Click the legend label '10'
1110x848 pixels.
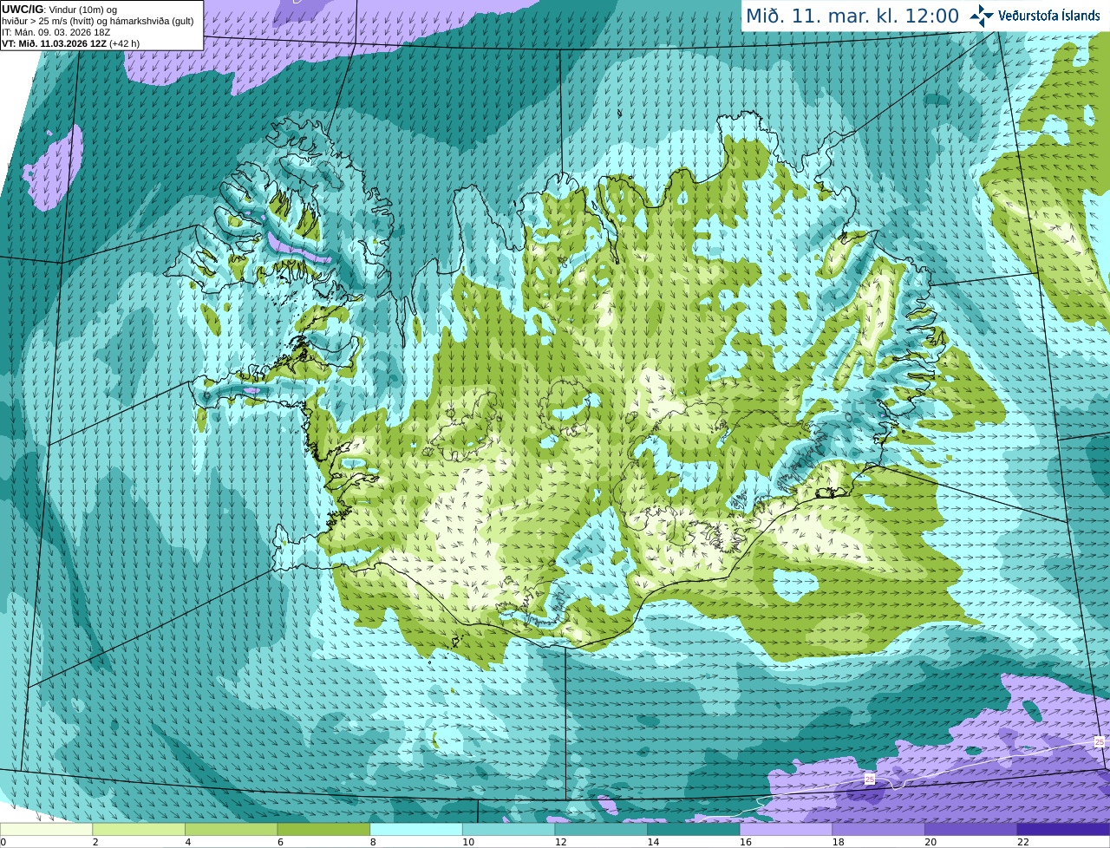click(468, 842)
